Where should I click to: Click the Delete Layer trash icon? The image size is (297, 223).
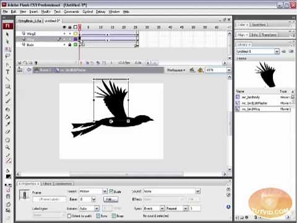[36, 63]
